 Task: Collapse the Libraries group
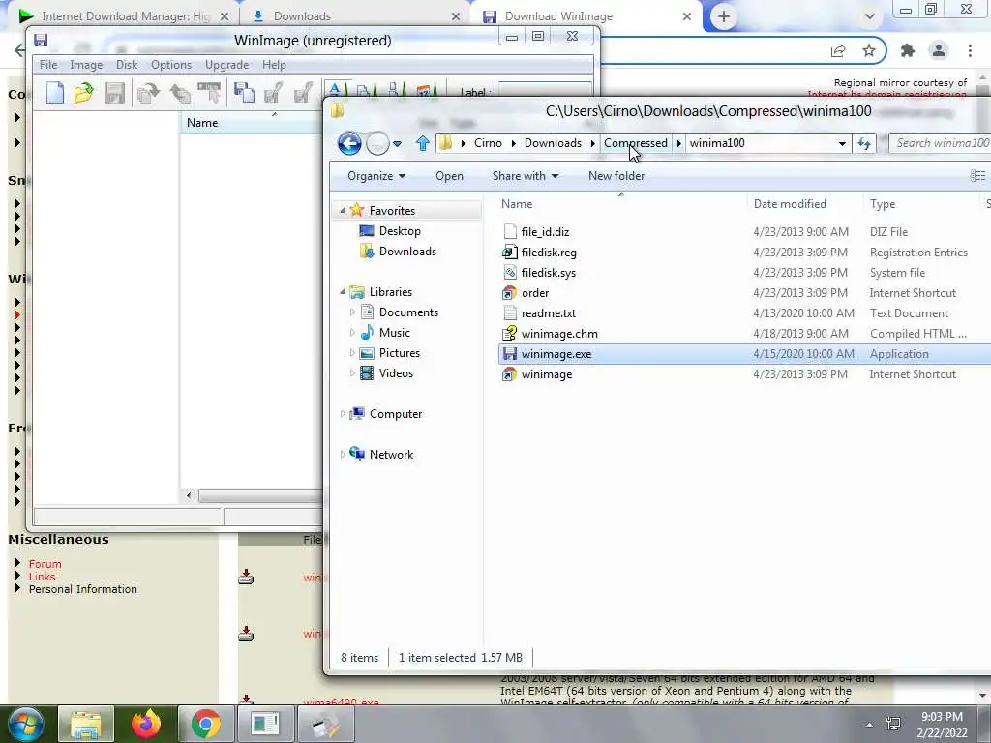[x=343, y=292]
